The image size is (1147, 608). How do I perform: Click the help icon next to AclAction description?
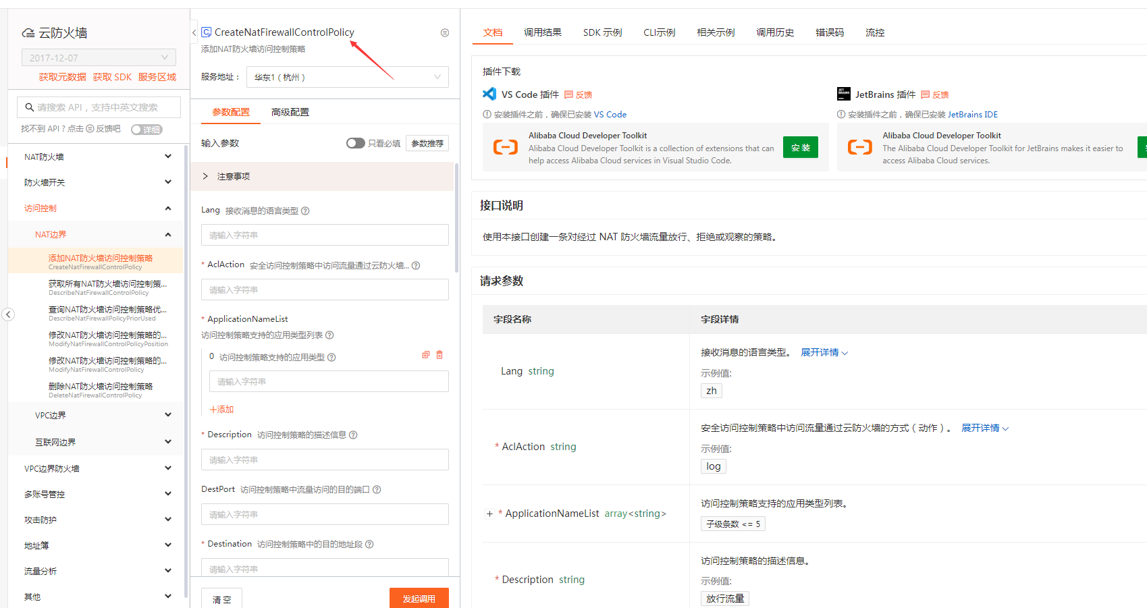[x=416, y=265]
